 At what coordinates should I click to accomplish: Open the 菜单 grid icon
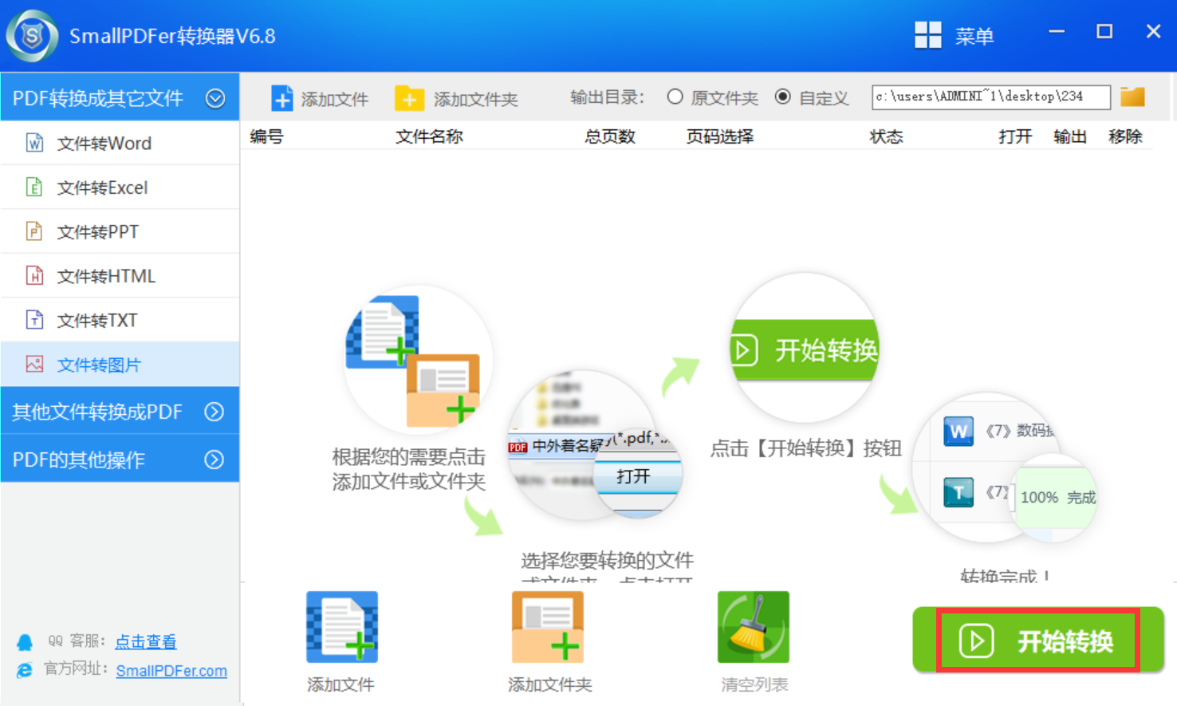[927, 35]
